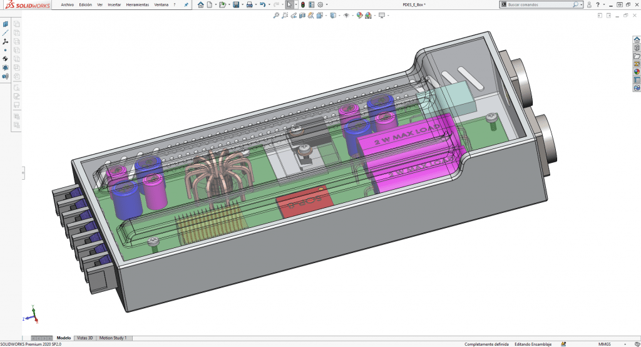Switch to the Motion Study 1 tab
Image resolution: width=641 pixels, height=347 pixels.
(x=113, y=338)
